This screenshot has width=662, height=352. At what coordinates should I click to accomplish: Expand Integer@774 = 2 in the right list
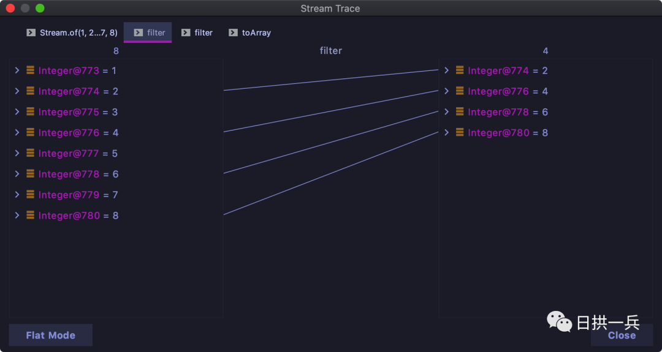[446, 70]
